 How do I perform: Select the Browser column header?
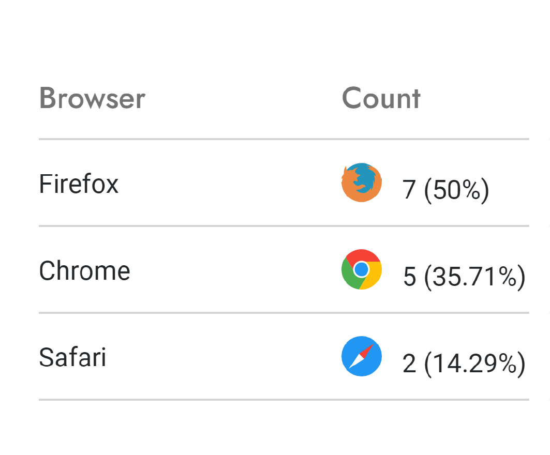92,98
